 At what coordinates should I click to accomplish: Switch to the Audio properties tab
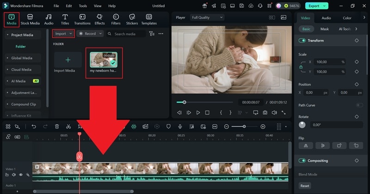pyautogui.click(x=326, y=18)
